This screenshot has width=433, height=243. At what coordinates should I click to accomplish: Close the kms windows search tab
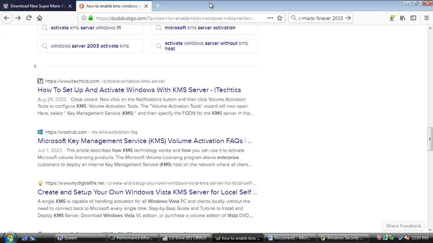[x=146, y=6]
